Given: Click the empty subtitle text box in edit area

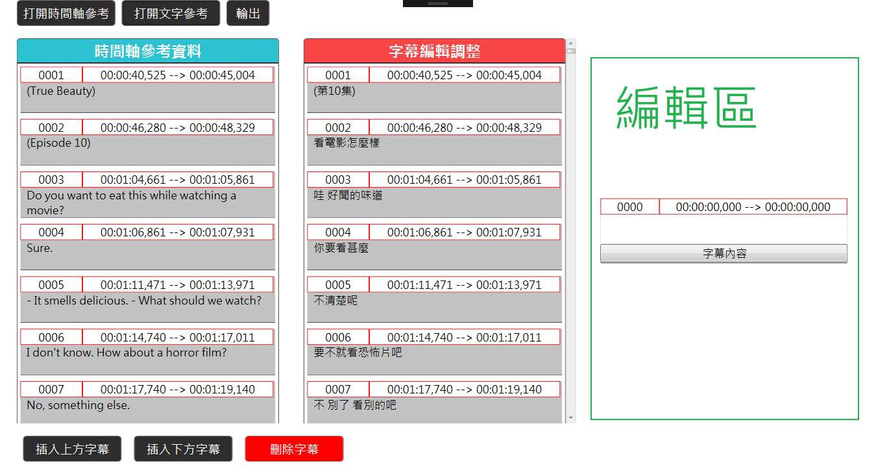Looking at the screenshot, I should [724, 229].
